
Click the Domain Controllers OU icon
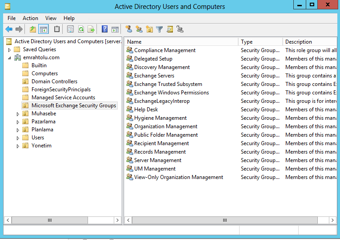[x=25, y=81]
